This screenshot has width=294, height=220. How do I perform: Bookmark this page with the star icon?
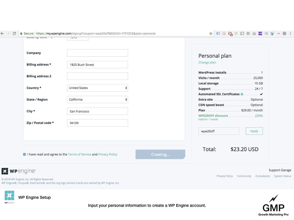[x=211, y=34]
